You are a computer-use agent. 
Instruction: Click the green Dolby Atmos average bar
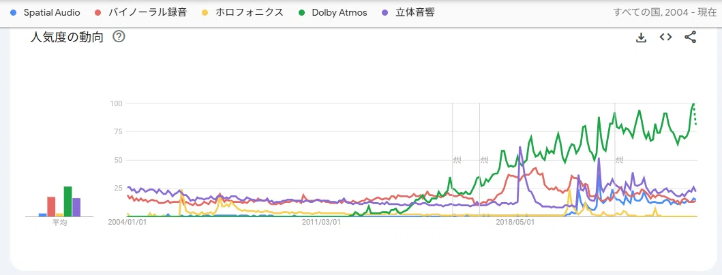(67, 201)
